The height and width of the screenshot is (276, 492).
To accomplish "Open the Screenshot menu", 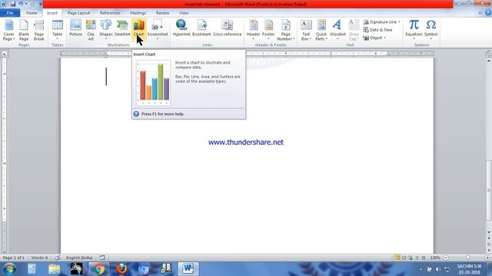I will (158, 30).
